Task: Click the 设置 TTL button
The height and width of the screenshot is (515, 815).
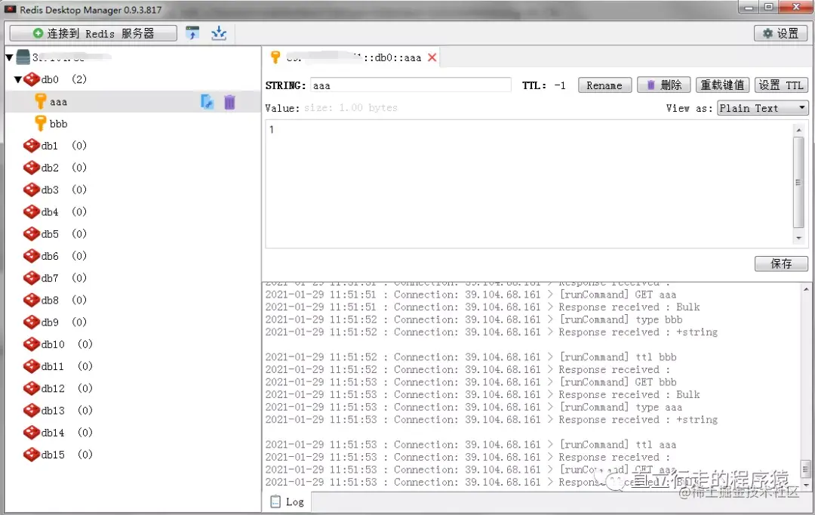Action: [x=781, y=85]
